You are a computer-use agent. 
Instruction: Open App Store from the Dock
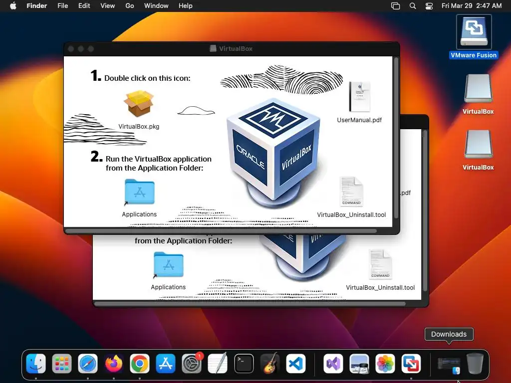[x=166, y=363]
